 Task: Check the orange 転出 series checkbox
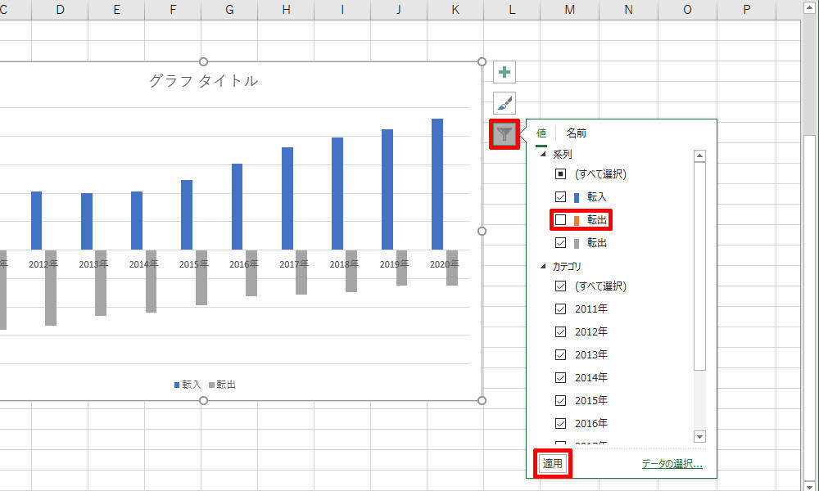(x=560, y=219)
